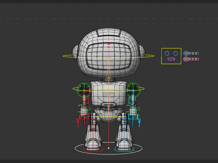
Task: Select the left blue eye circle control
Action: click(x=167, y=53)
